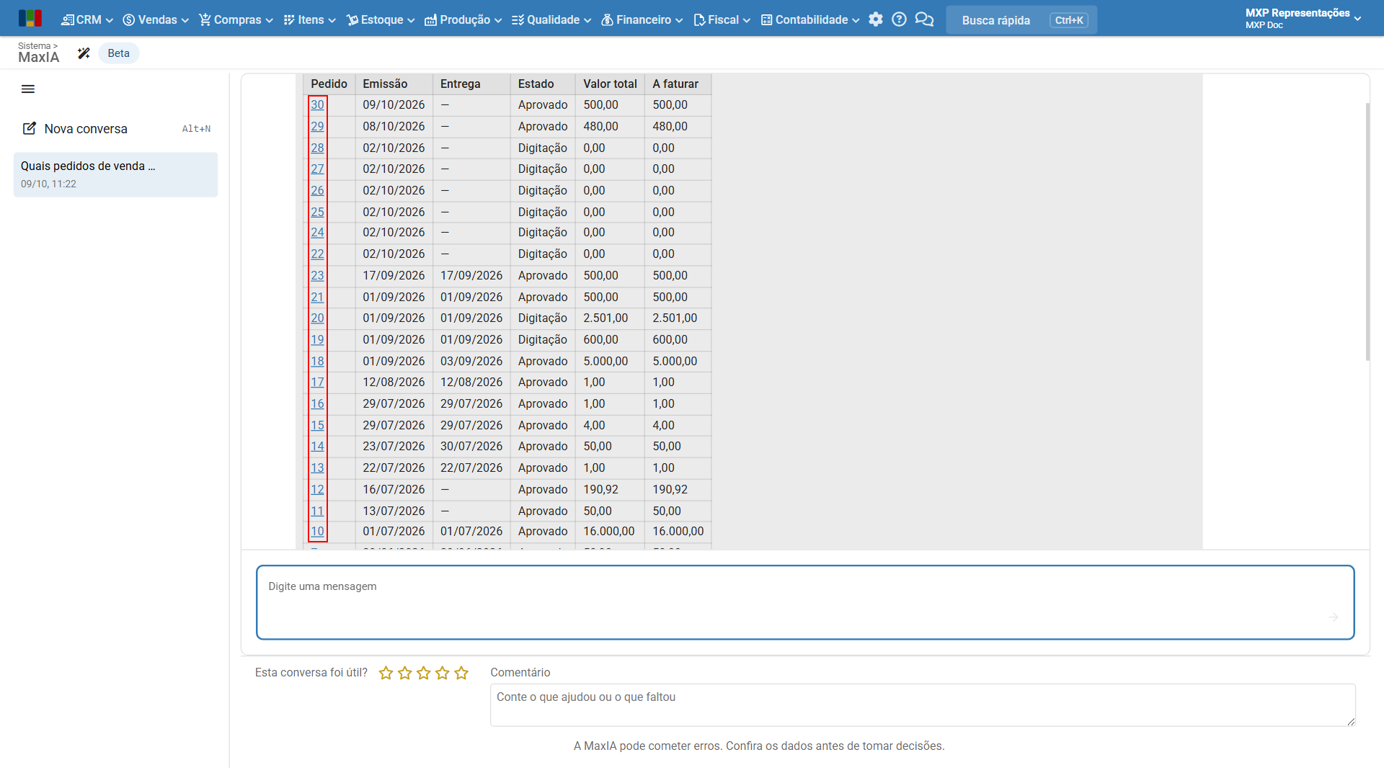Screen dimensions: 1384x778
Task: Open the help question mark icon
Action: [899, 19]
